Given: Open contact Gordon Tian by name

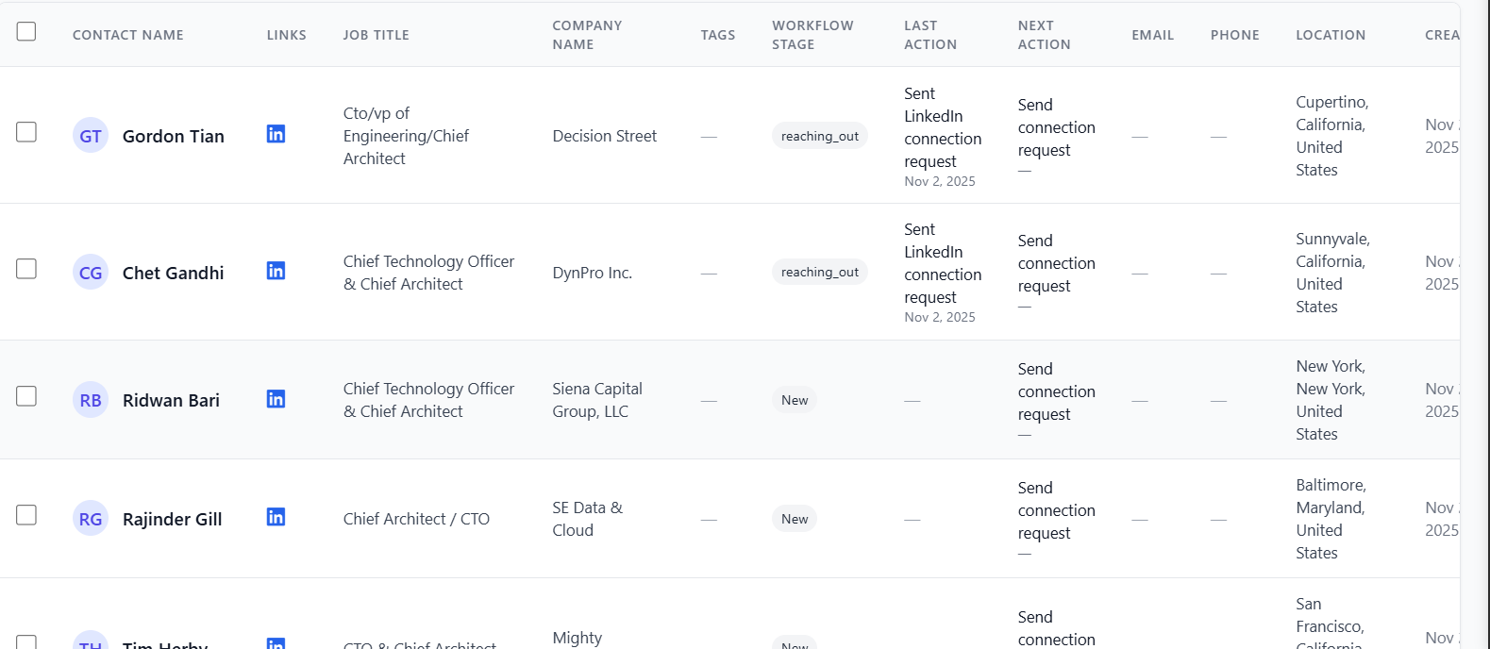Looking at the screenshot, I should [174, 136].
